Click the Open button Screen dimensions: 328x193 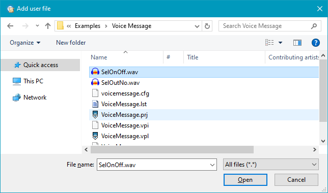(245, 180)
